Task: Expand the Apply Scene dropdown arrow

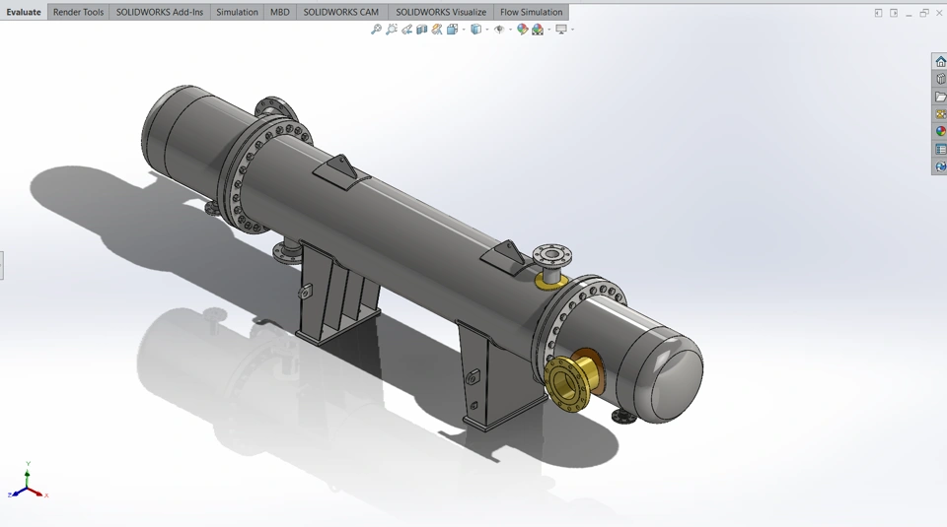Action: (x=548, y=30)
